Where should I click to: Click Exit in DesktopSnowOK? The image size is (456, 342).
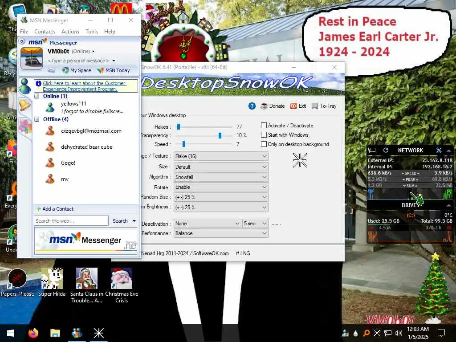pyautogui.click(x=298, y=106)
